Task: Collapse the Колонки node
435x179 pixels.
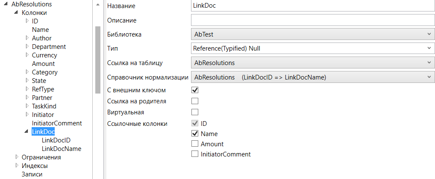Action: coord(17,13)
